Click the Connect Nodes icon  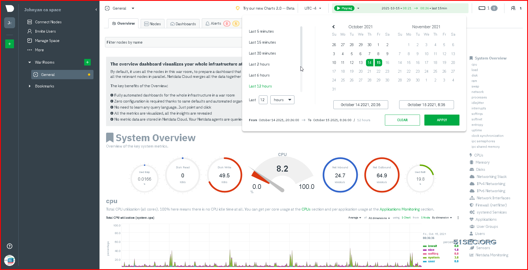point(30,22)
